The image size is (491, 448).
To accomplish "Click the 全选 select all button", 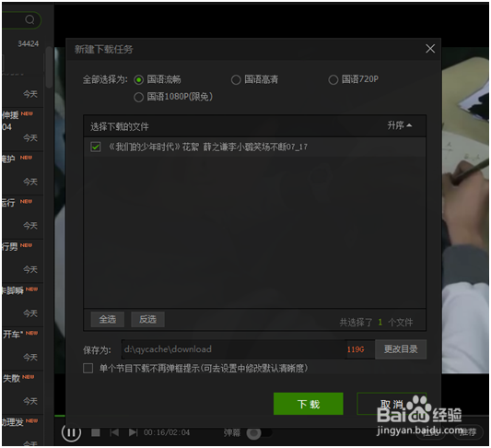I will point(108,319).
